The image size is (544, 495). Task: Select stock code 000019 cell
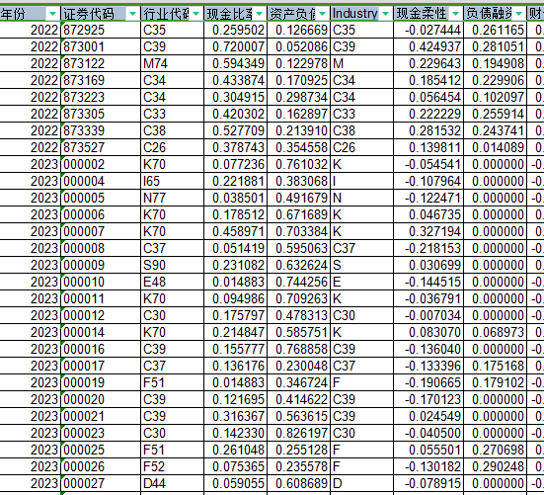pyautogui.click(x=101, y=382)
